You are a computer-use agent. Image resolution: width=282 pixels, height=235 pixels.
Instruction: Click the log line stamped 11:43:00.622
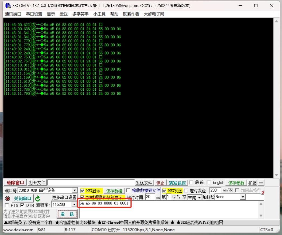(x=53, y=25)
